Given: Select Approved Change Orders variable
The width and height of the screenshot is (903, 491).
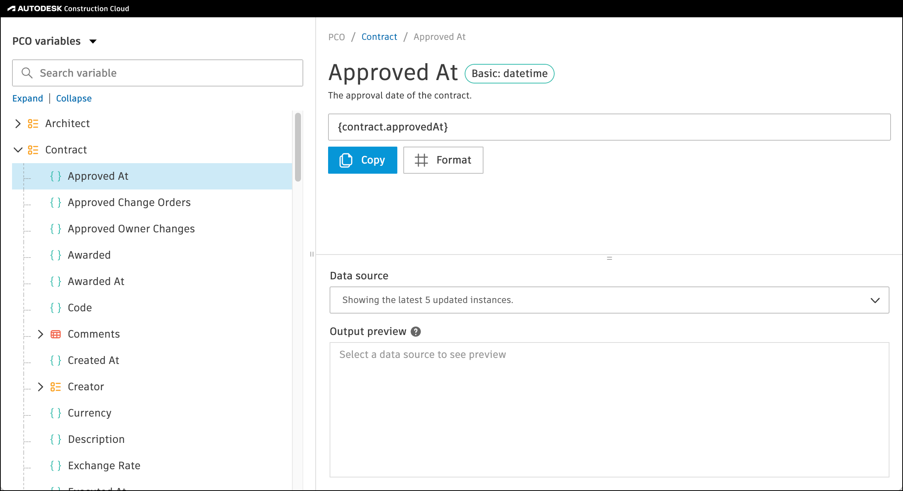Looking at the screenshot, I should point(129,203).
